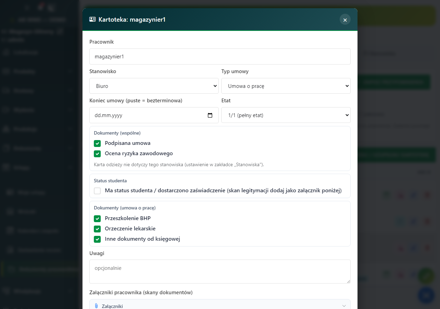Click the paperclip icon beside Załączniki

(96, 306)
